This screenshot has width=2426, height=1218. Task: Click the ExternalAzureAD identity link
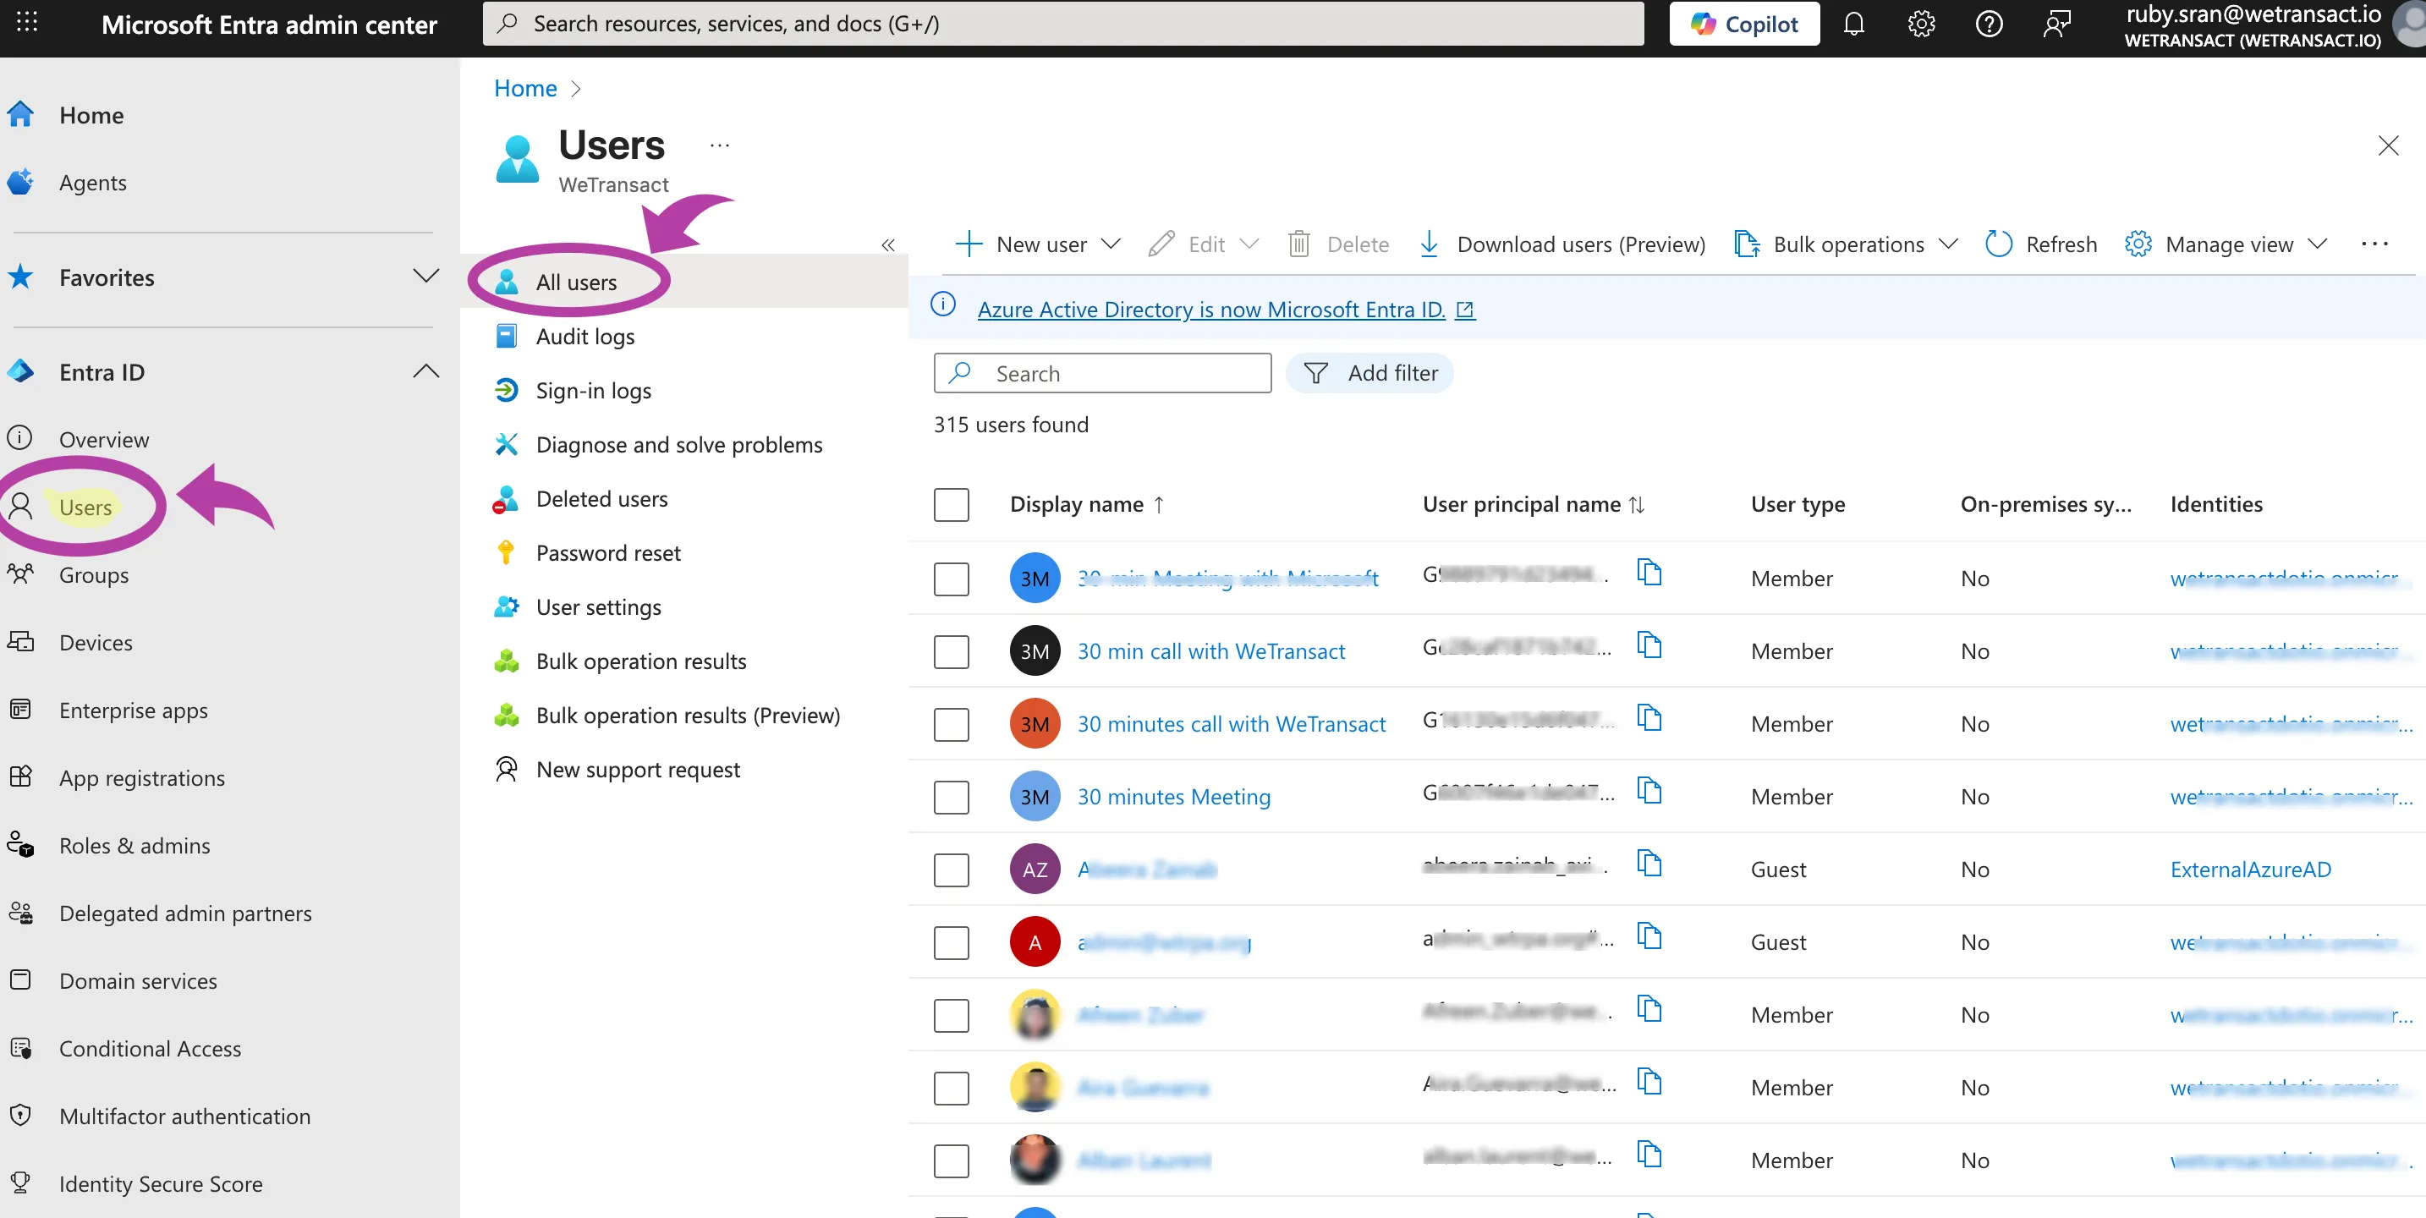(2250, 870)
